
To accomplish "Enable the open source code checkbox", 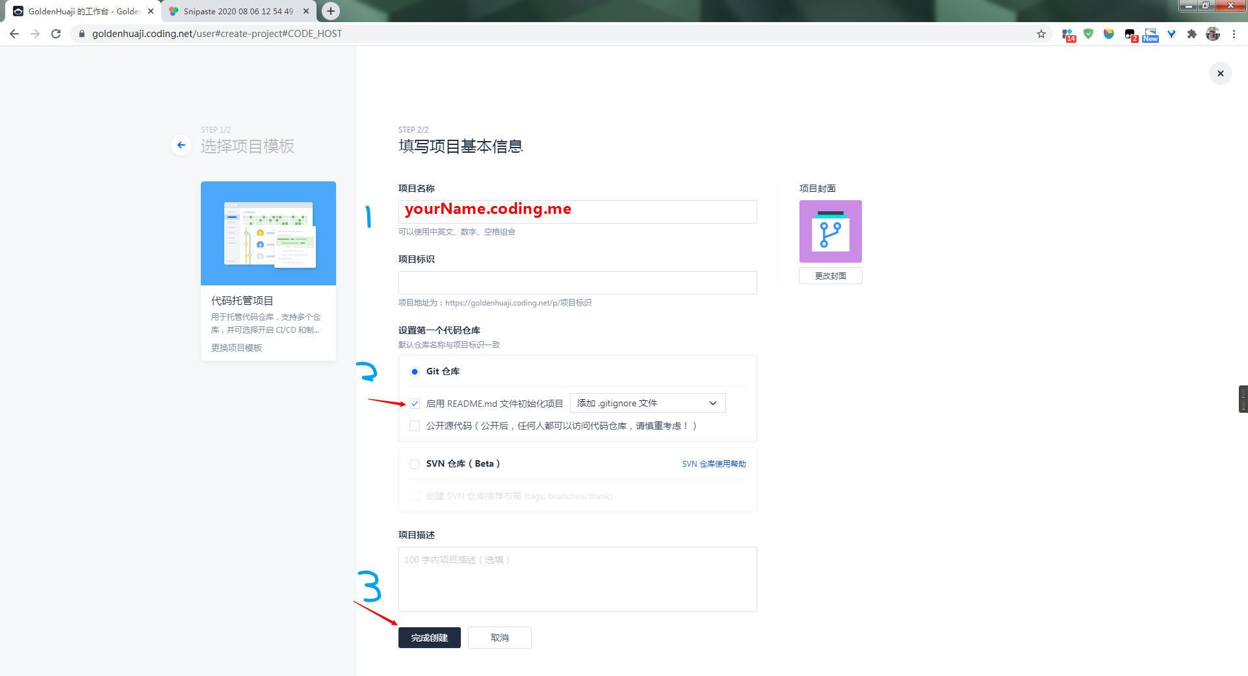I will tap(415, 426).
